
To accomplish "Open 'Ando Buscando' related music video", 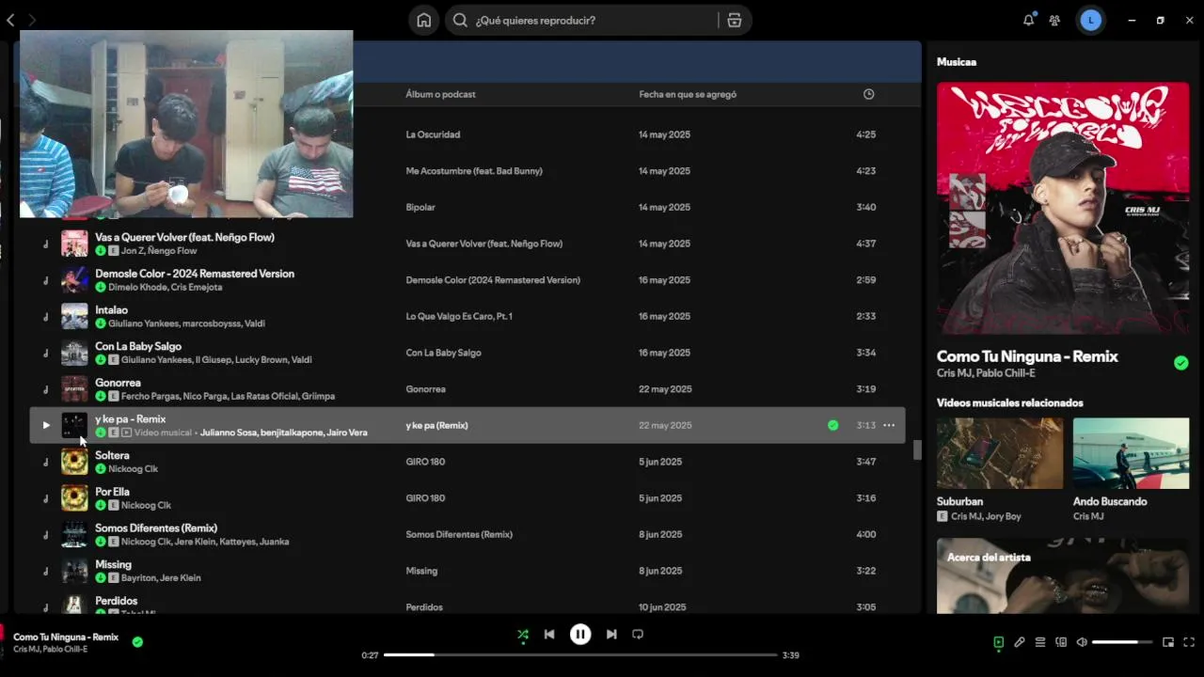I will click(1131, 453).
